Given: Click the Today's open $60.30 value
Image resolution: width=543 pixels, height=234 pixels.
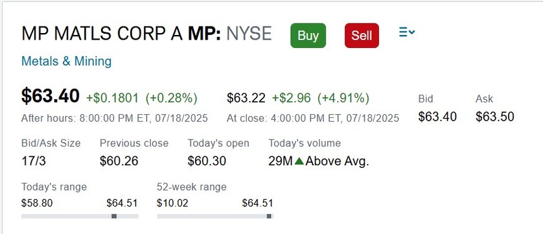Looking at the screenshot, I should coord(207,161).
